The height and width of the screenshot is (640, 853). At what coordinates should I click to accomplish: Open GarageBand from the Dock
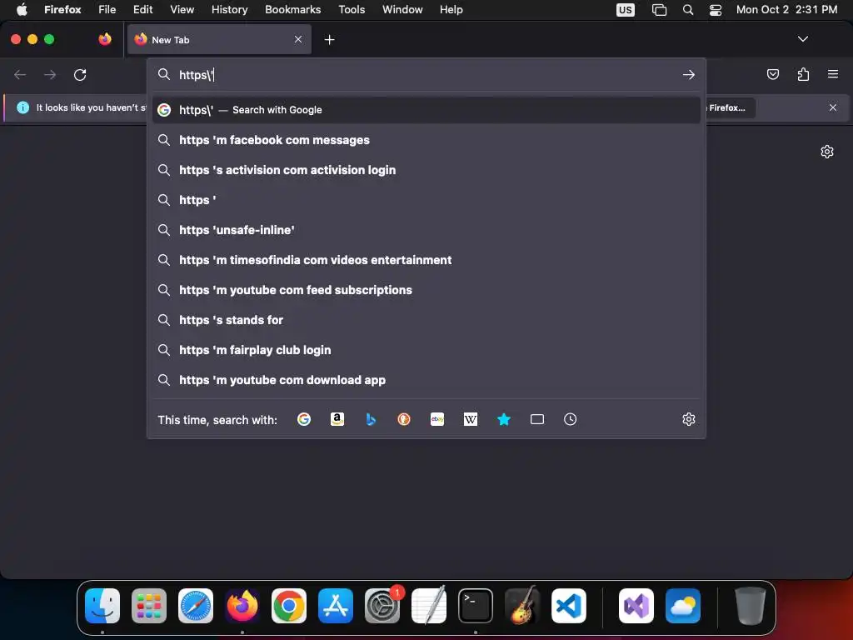(x=522, y=606)
